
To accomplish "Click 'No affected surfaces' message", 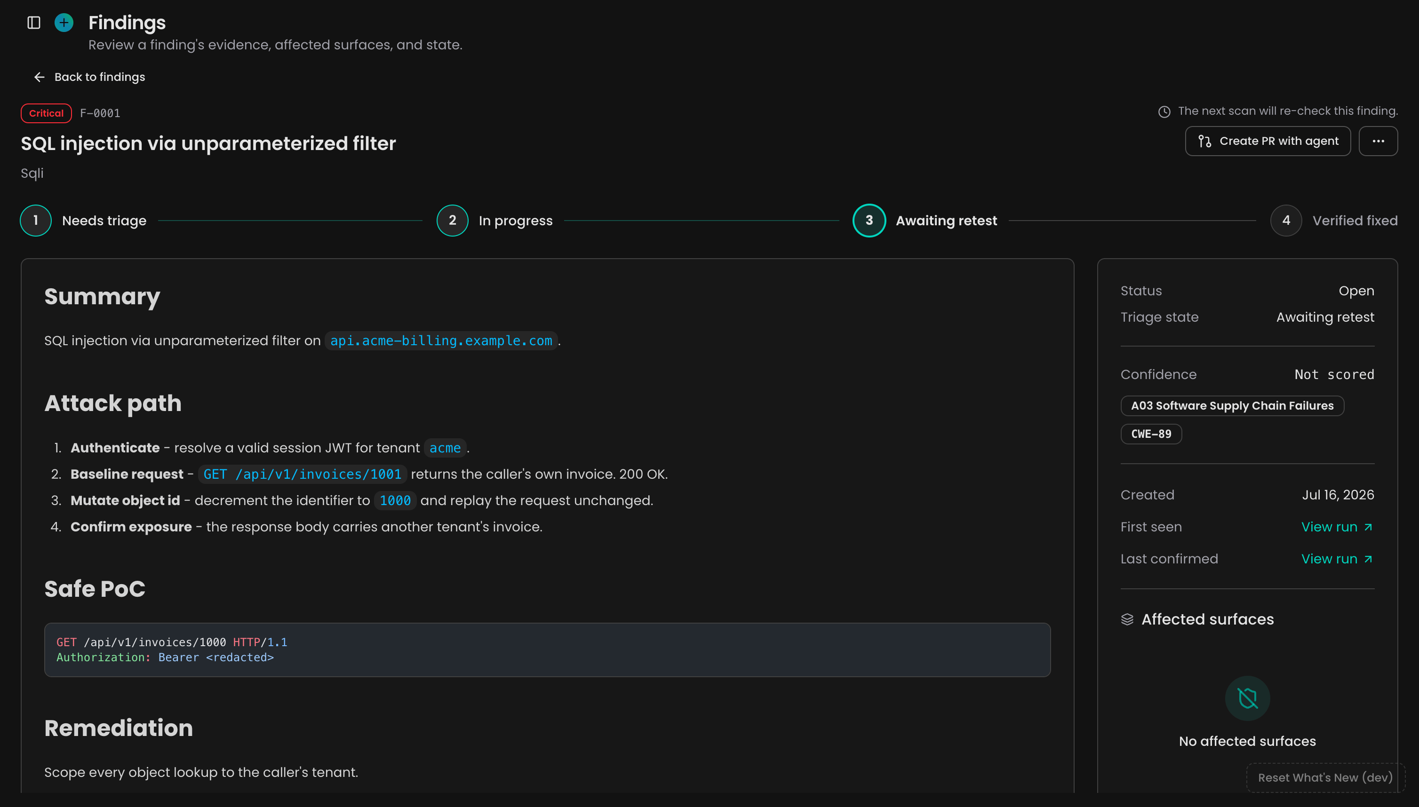I will pyautogui.click(x=1247, y=741).
